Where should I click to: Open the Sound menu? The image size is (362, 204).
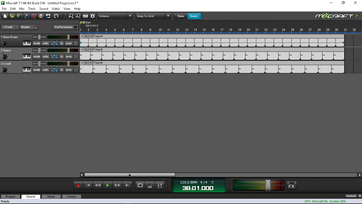tap(43, 8)
